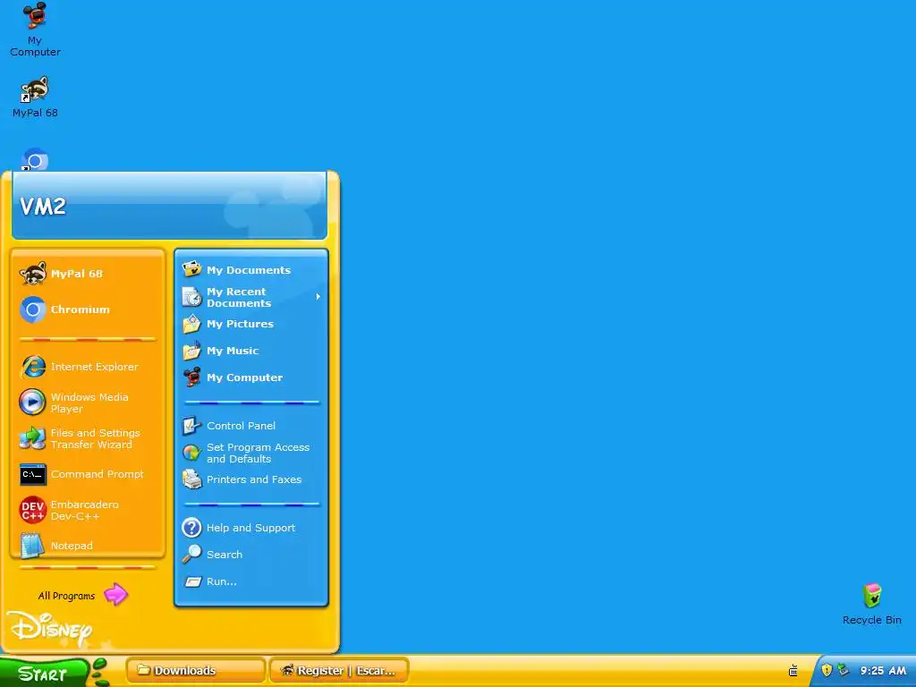Click My Computer icon in Start menu

pyautogui.click(x=191, y=377)
